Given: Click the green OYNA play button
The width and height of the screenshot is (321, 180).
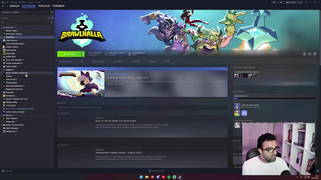Looking at the screenshot, I should pyautogui.click(x=69, y=54).
